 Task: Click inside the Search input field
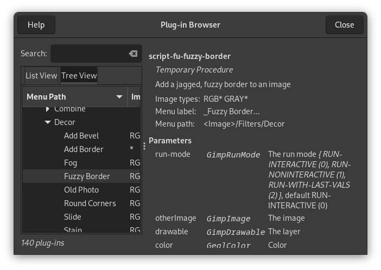click(x=90, y=54)
